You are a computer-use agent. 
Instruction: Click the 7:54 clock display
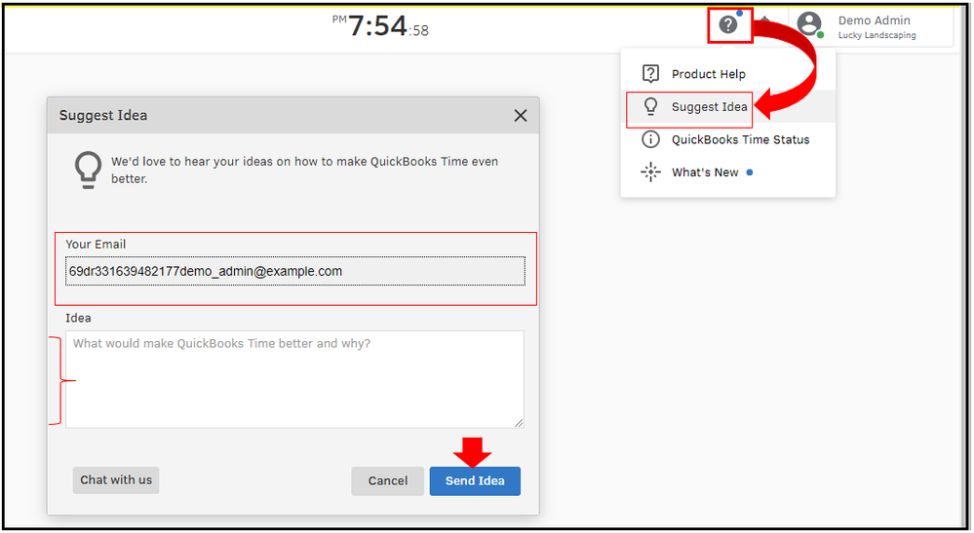tap(380, 26)
